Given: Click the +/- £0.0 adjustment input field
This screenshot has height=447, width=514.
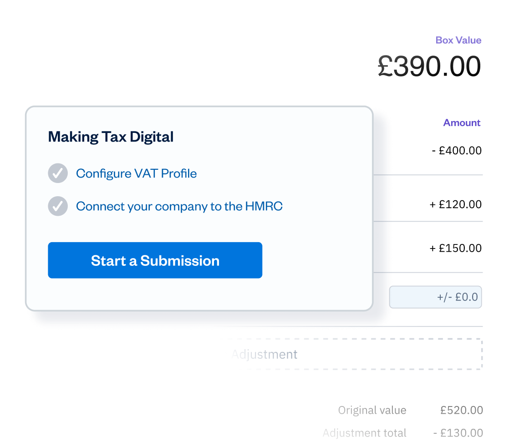Looking at the screenshot, I should tap(435, 297).
